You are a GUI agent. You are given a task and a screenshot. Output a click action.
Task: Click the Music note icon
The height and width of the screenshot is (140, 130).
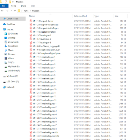pyautogui.click(x=6, y=50)
